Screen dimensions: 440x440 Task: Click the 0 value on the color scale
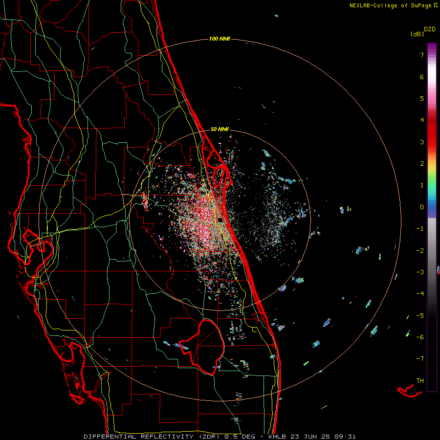pos(422,207)
